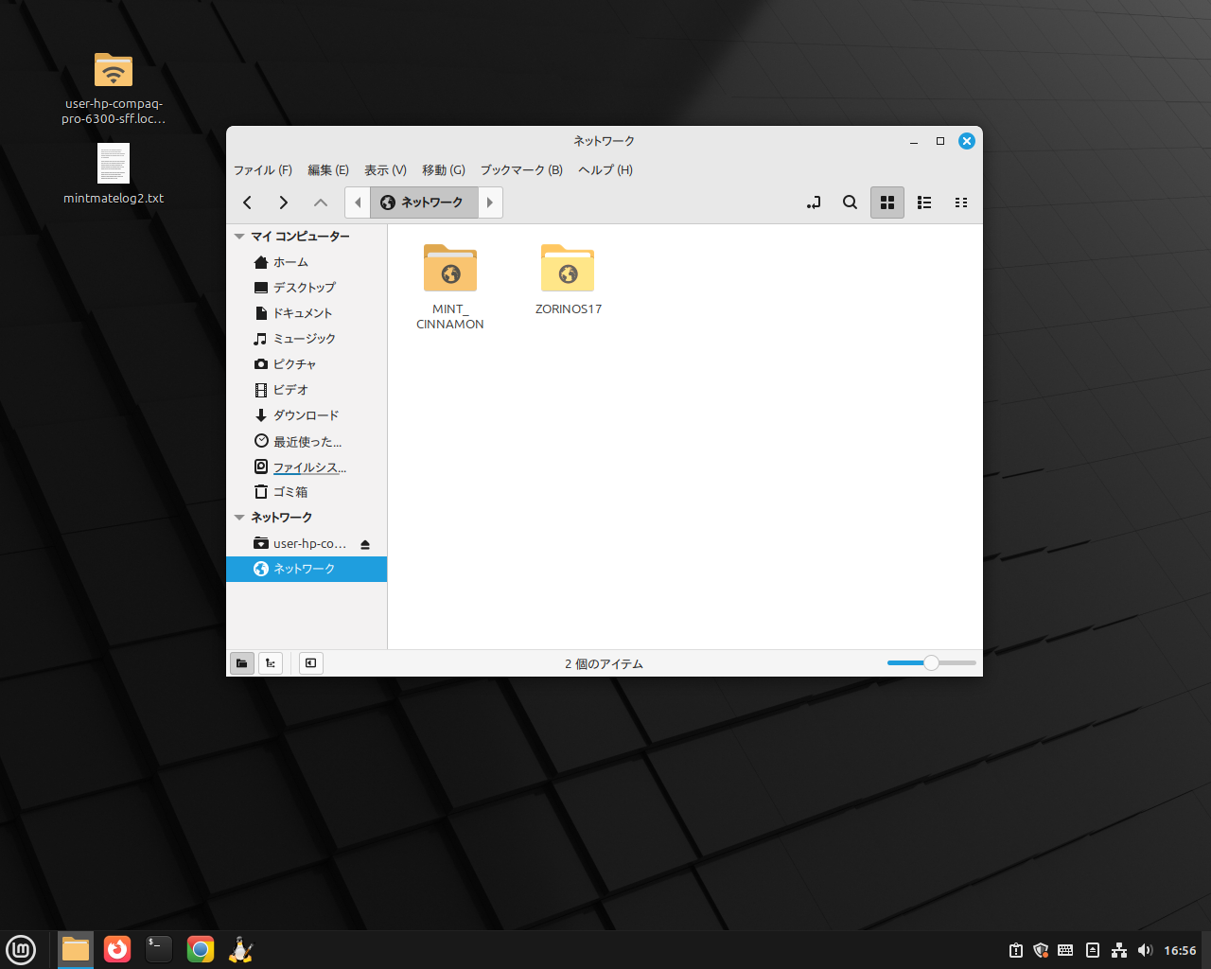Go back to previous folder
Viewport: 1211px width, 969px height.
(x=248, y=203)
